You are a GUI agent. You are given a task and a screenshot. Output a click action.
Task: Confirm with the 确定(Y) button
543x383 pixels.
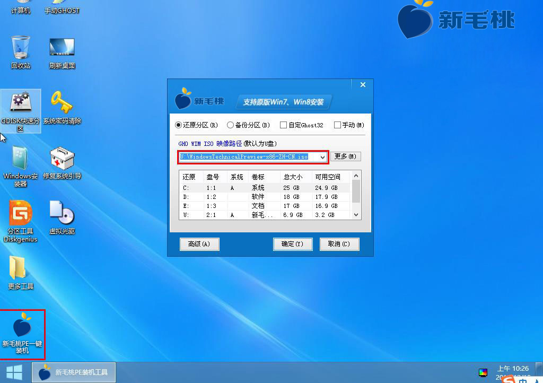[x=293, y=244]
